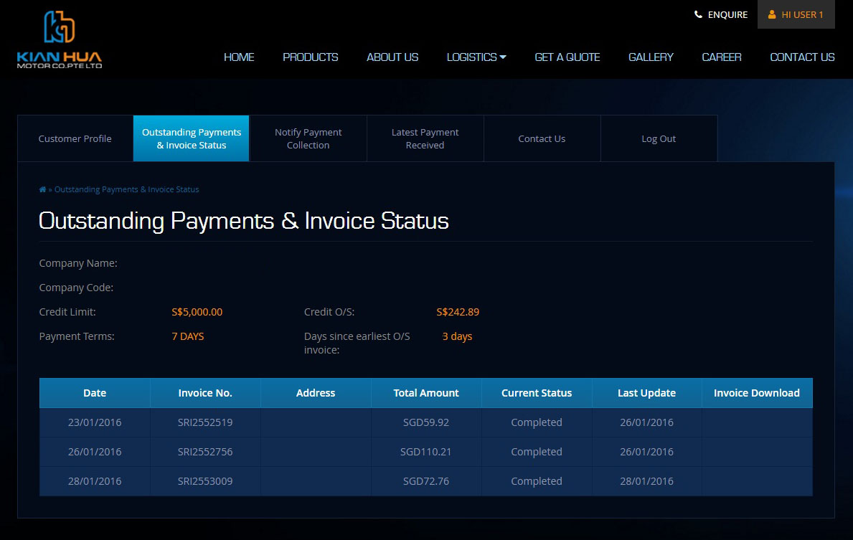
Task: Click the Kian Hua Motor logo
Action: tap(60, 39)
